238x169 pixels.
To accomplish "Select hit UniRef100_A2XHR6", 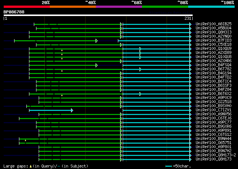I will (213, 61).
